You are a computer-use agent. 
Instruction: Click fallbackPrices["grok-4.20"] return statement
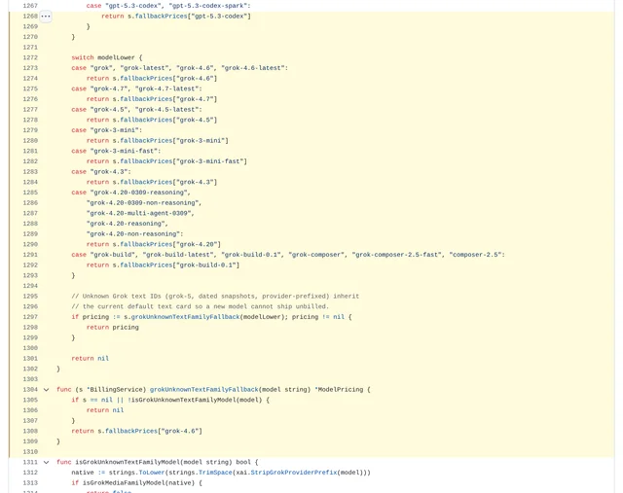154,244
